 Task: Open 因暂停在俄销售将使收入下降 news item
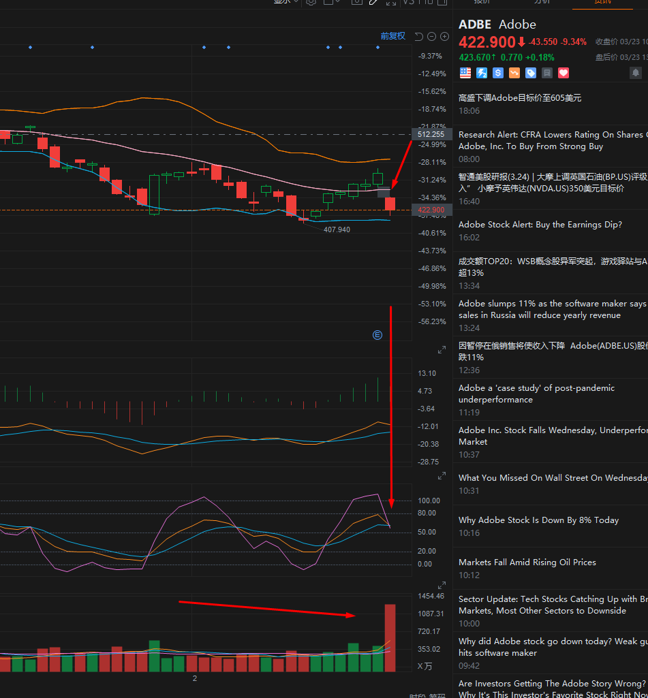click(x=551, y=358)
